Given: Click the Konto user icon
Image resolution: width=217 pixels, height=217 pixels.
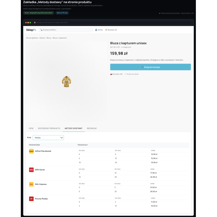Looking at the screenshot, I should [96, 30].
